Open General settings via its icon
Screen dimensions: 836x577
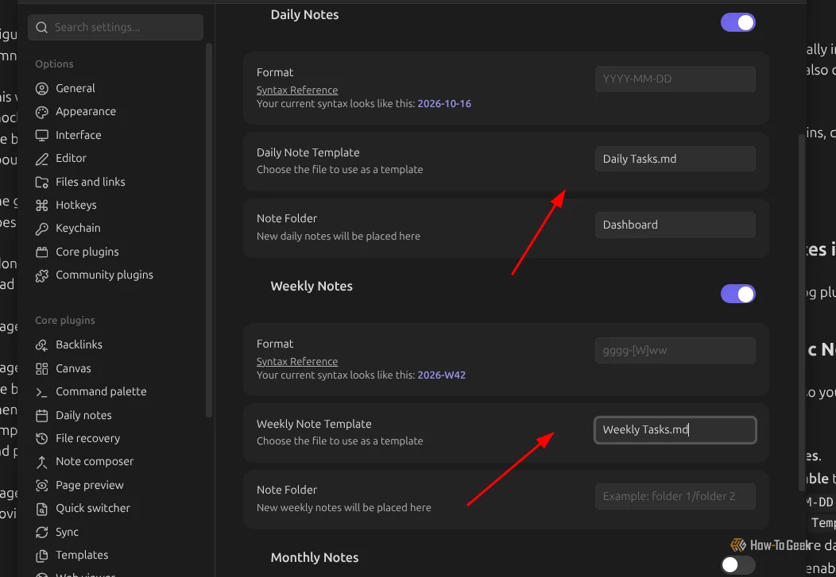tap(41, 88)
